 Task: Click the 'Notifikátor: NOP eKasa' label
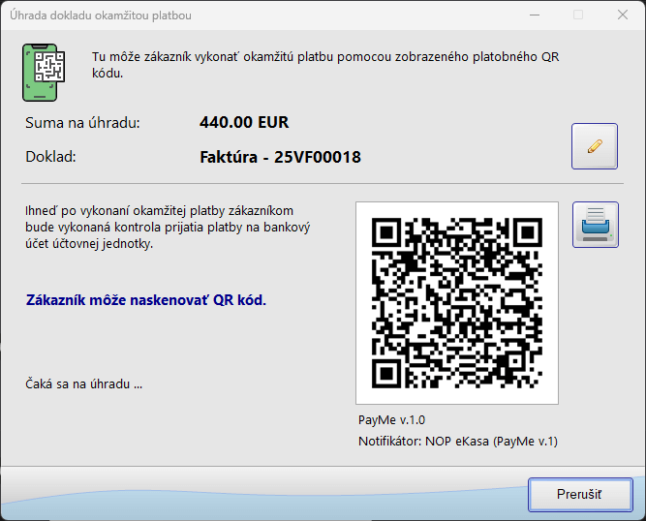click(457, 442)
